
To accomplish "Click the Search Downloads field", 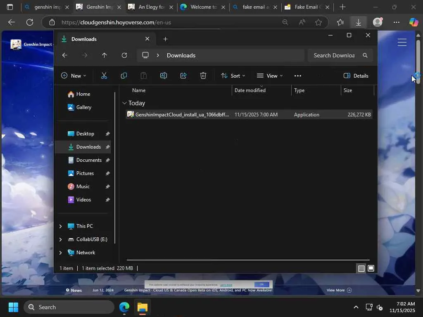I will click(340, 55).
